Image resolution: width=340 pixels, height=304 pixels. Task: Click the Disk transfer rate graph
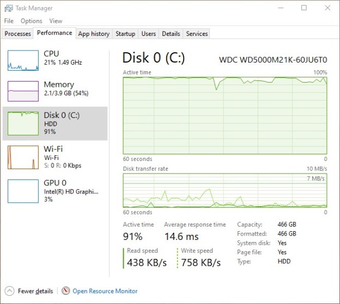[x=224, y=191]
